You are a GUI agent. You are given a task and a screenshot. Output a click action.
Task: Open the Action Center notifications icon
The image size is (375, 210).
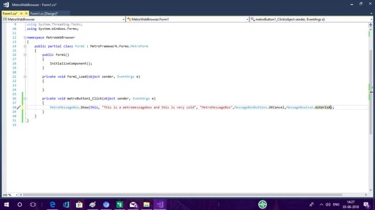click(366, 204)
